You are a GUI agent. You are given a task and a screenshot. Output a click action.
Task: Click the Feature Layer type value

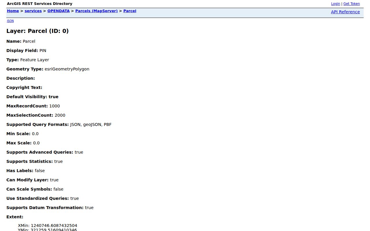click(35, 60)
